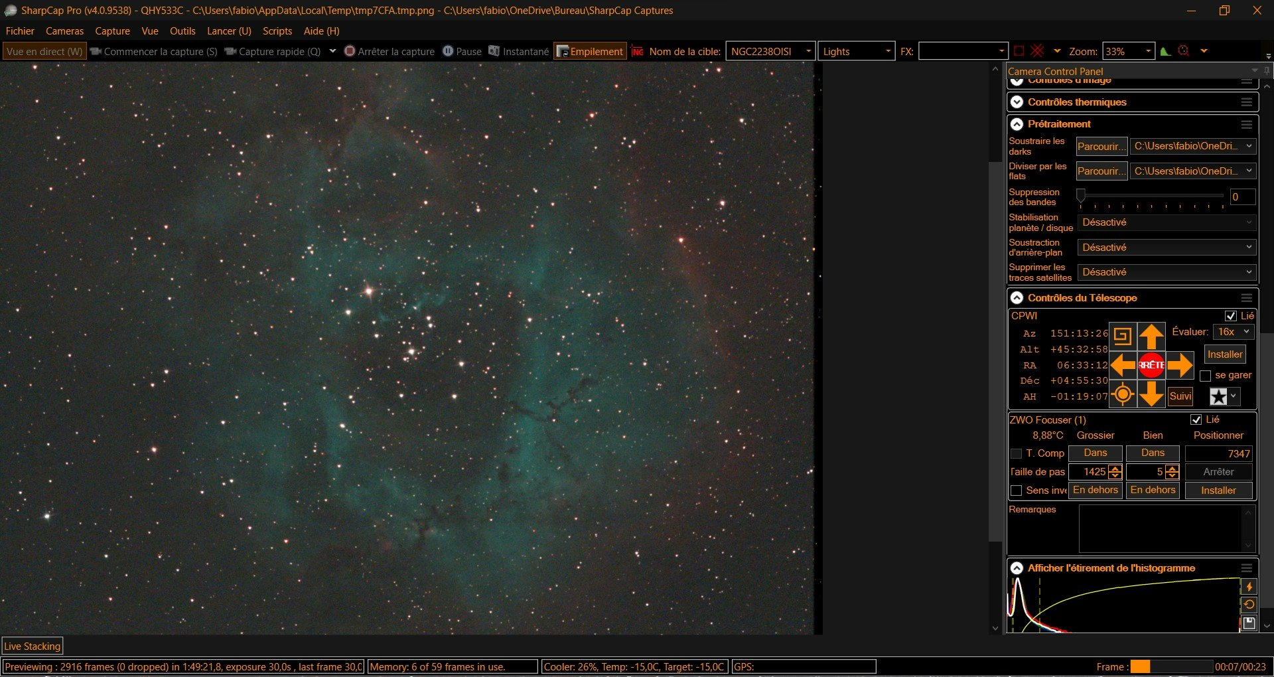Open the Contrôles thermiques hamburger menu
This screenshot has width=1274, height=677.
pyautogui.click(x=1247, y=102)
